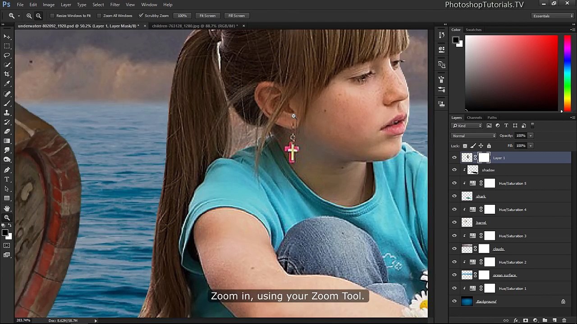Hide the shadow layer
The width and height of the screenshot is (577, 324).
click(x=454, y=170)
